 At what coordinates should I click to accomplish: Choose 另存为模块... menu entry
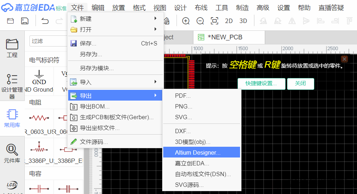[x=116, y=68]
